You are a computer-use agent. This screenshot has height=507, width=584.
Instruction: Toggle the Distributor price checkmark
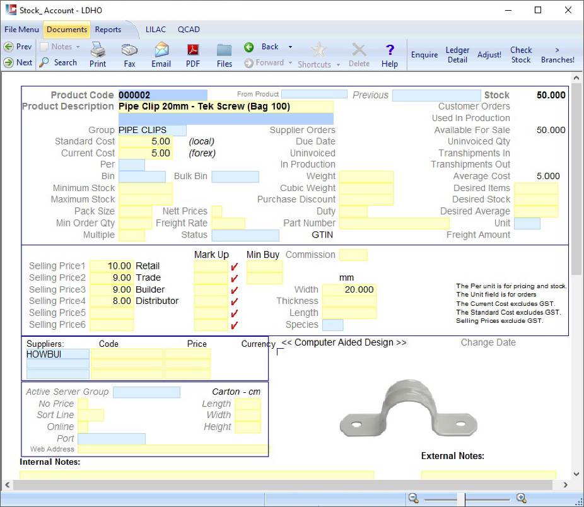click(234, 301)
